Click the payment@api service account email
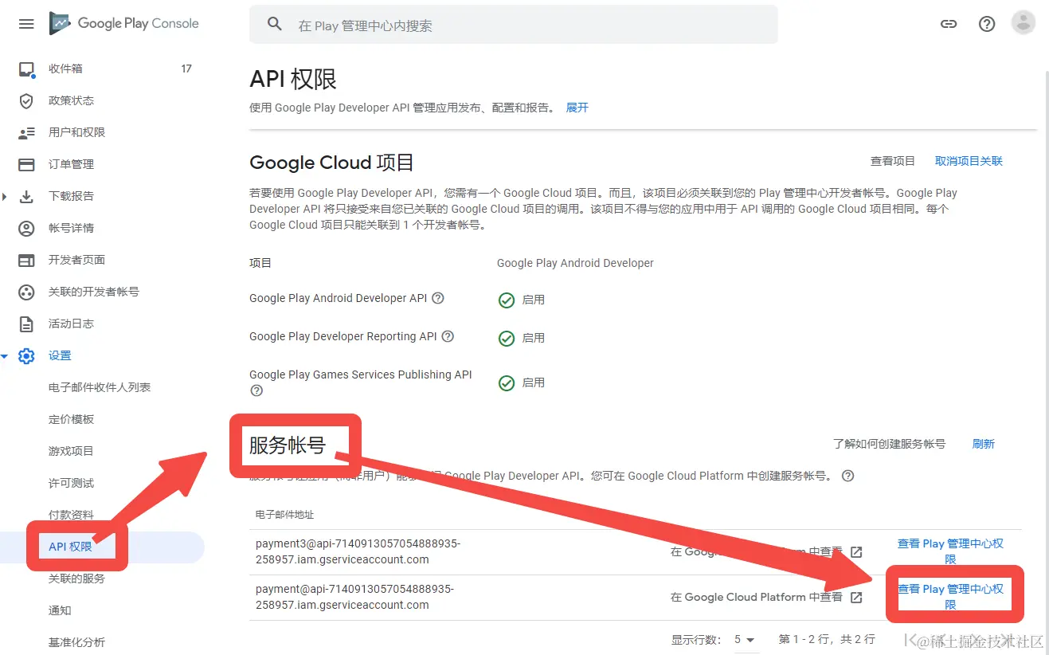The height and width of the screenshot is (655, 1049). tap(354, 597)
